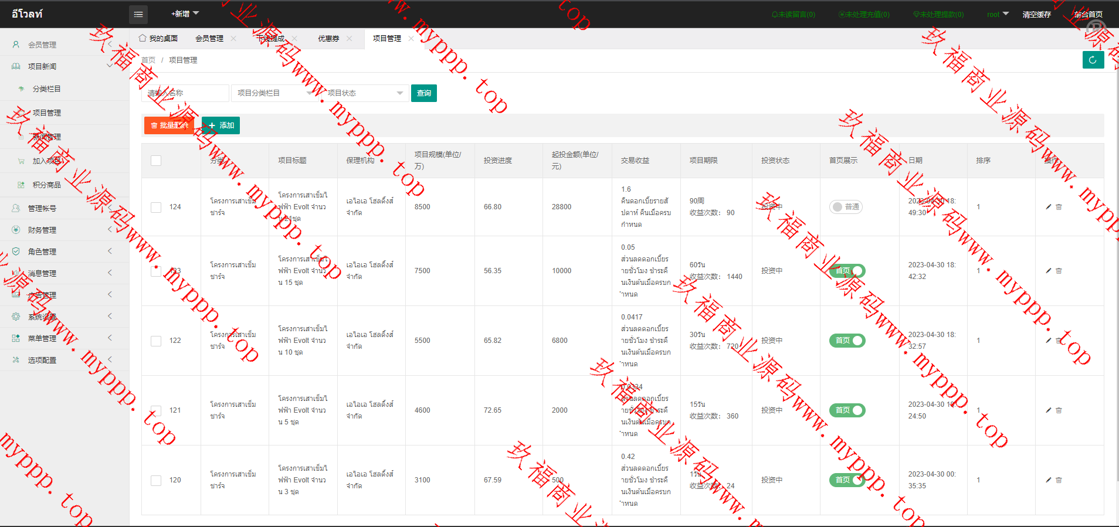Click the home icon tab 我的桌面
Viewport: 1119px width, 527px height.
tap(158, 39)
